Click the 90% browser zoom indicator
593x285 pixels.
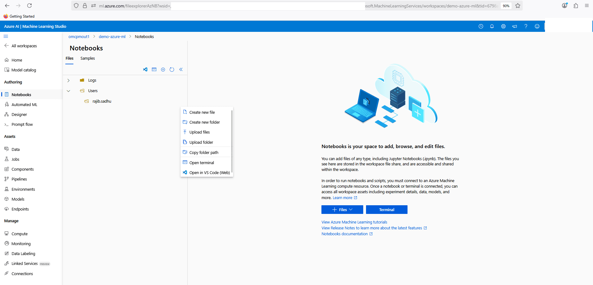point(506,6)
